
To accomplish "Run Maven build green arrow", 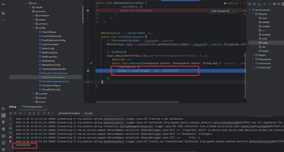I will [270, 4].
